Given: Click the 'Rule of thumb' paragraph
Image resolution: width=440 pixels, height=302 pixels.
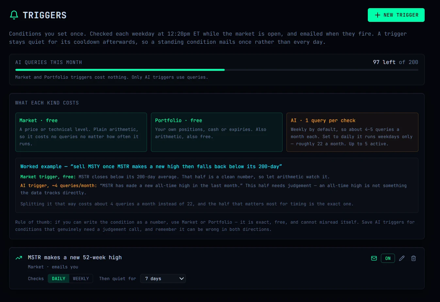Looking at the screenshot, I should pyautogui.click(x=215, y=226).
